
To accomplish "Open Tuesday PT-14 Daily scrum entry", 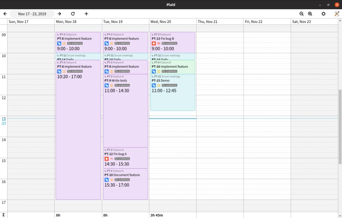I will [x=125, y=57].
